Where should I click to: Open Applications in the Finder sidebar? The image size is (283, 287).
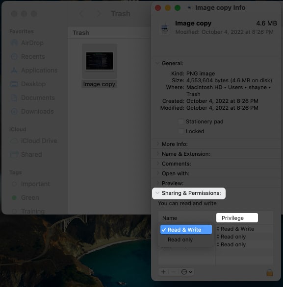39,71
